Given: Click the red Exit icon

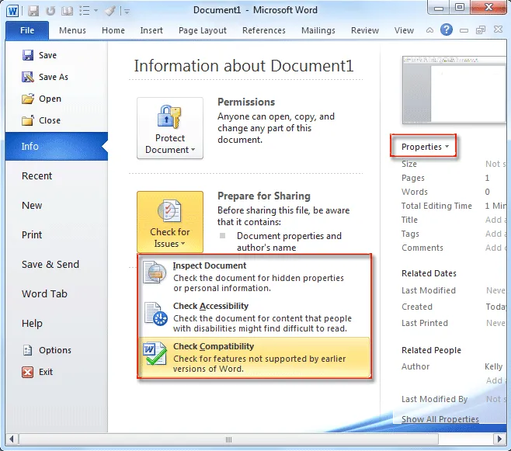Looking at the screenshot, I should 28,372.
